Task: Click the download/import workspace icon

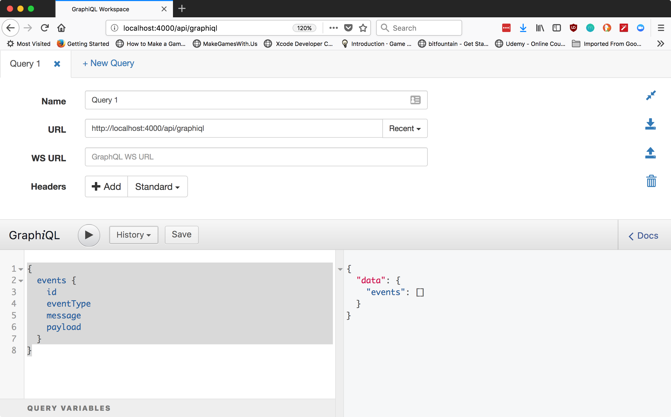Action: (650, 124)
